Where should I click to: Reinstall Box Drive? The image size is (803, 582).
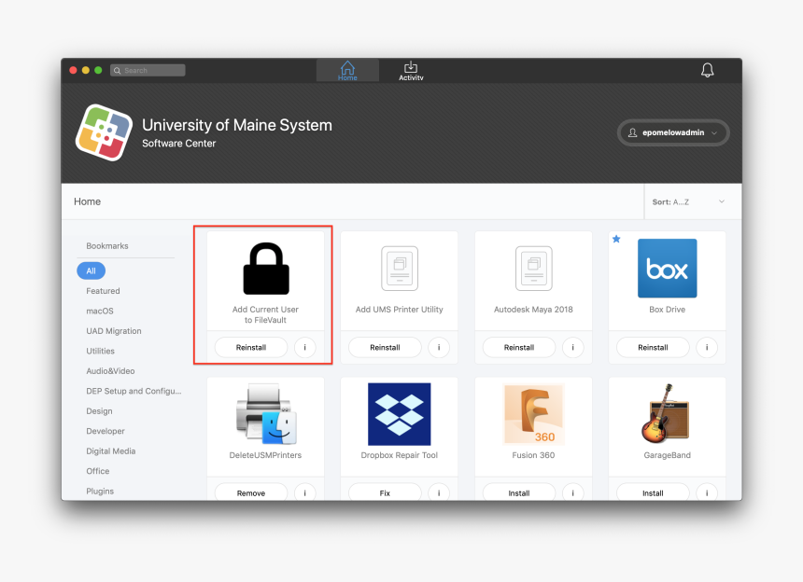point(653,347)
